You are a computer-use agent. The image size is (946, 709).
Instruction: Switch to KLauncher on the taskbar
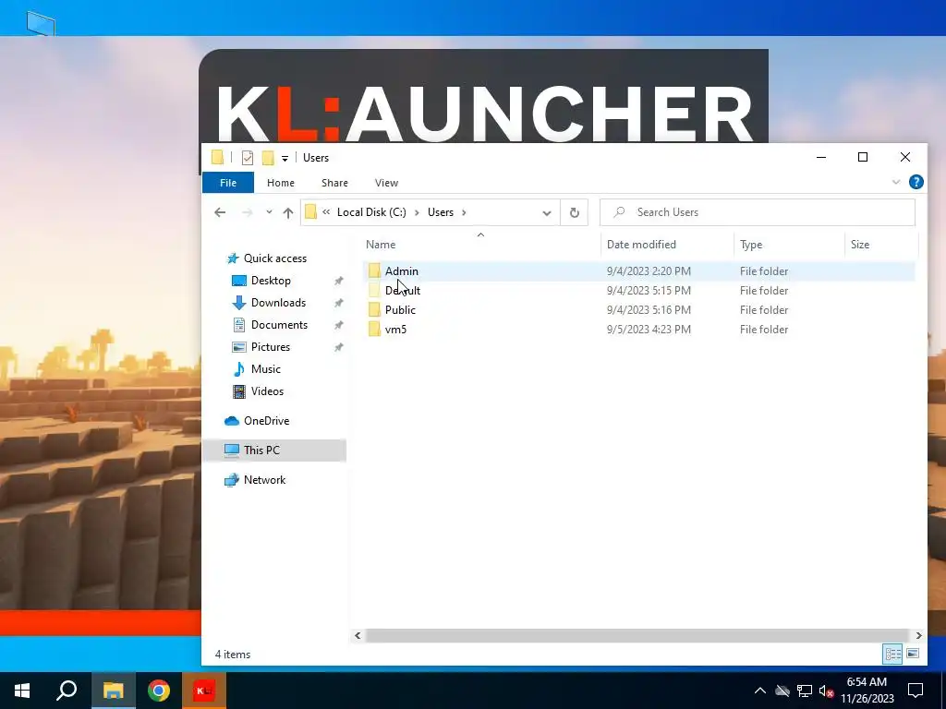[204, 691]
